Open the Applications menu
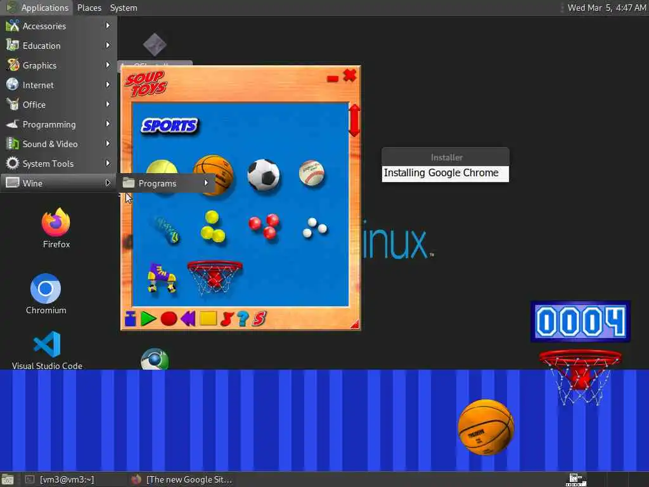 point(37,8)
